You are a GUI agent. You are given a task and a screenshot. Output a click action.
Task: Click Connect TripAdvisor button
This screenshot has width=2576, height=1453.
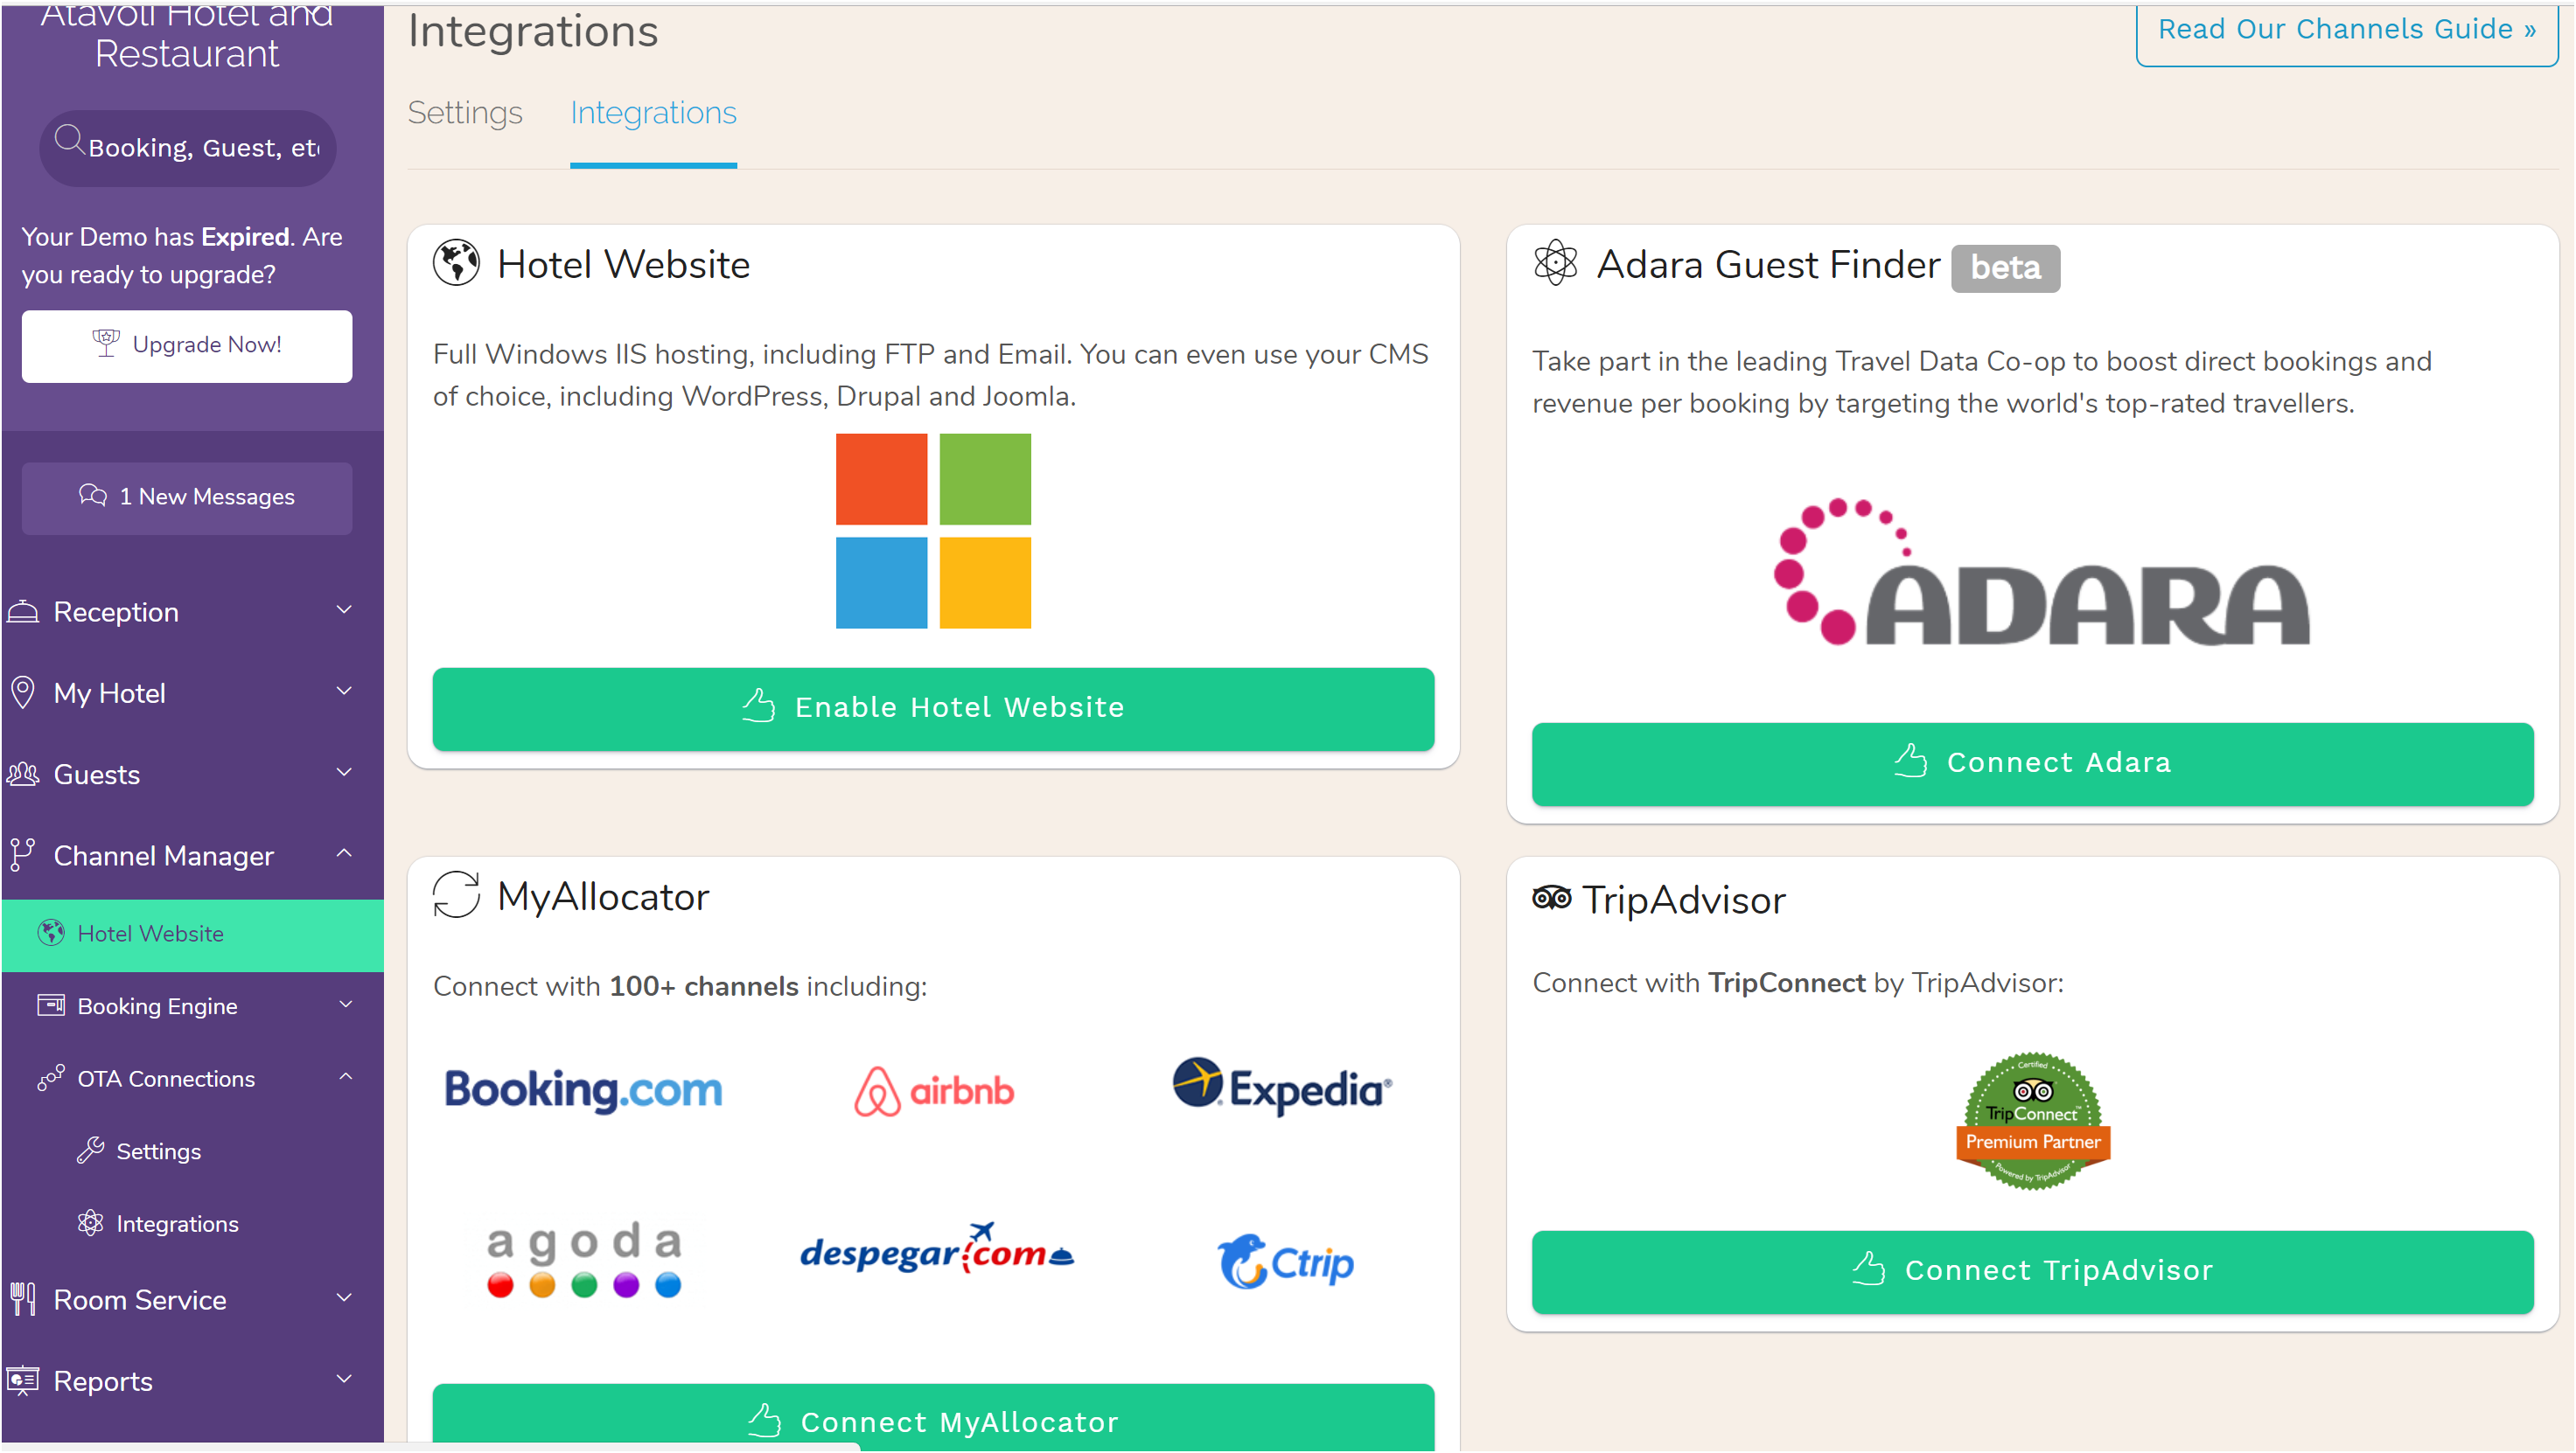click(2033, 1272)
